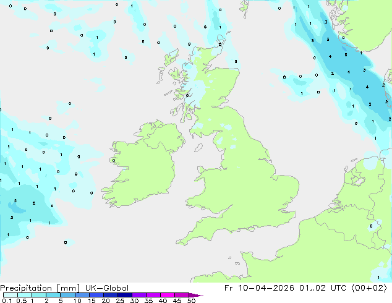Screen dimensions: 392x303
Task: Click the 'UK-Global' model label
Action: (107, 288)
